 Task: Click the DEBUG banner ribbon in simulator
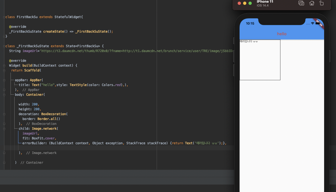(319, 23)
